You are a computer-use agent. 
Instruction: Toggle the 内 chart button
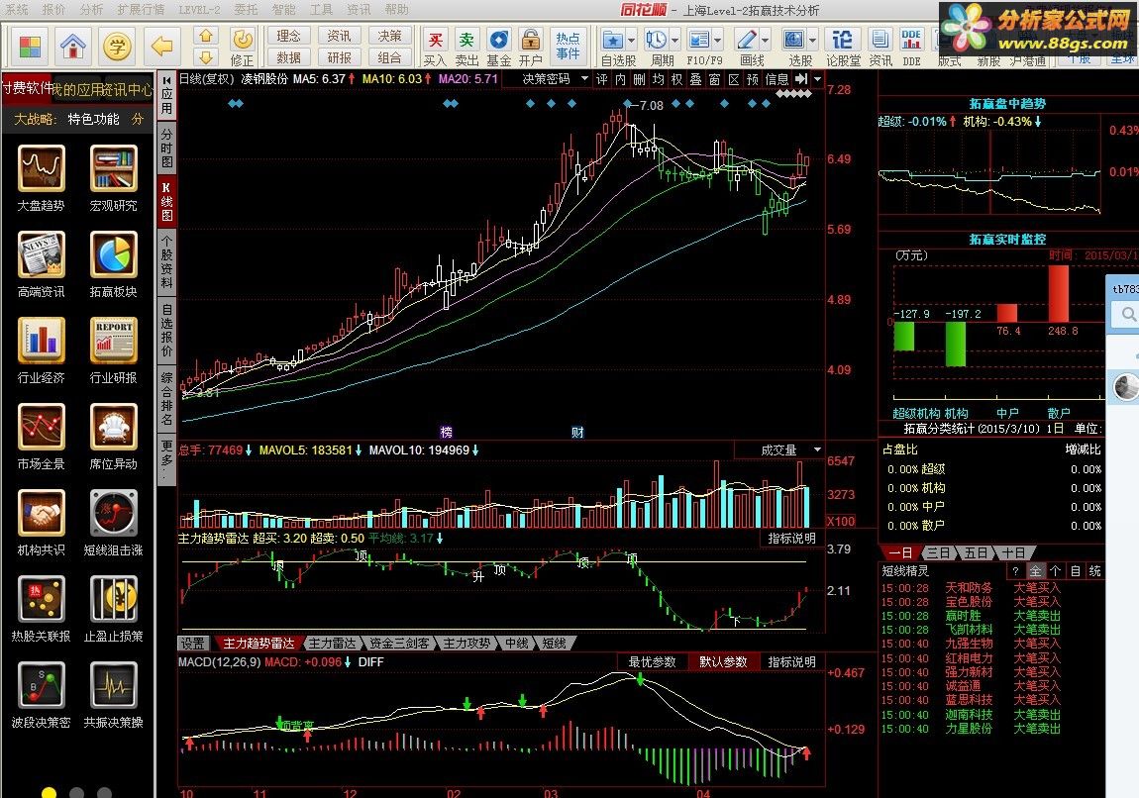pos(620,79)
